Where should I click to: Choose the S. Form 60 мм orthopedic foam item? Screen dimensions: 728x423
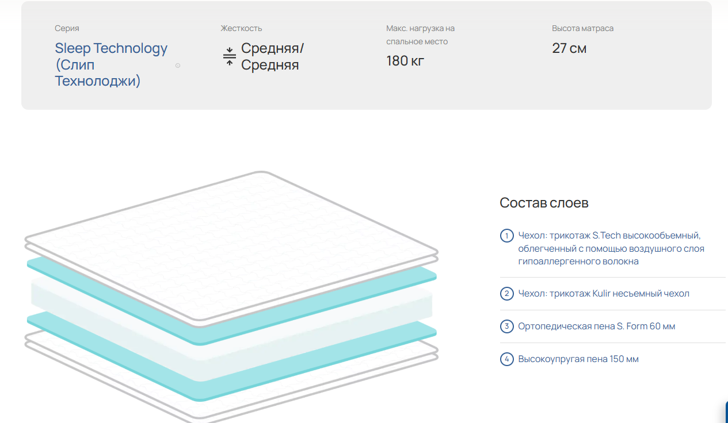(597, 326)
